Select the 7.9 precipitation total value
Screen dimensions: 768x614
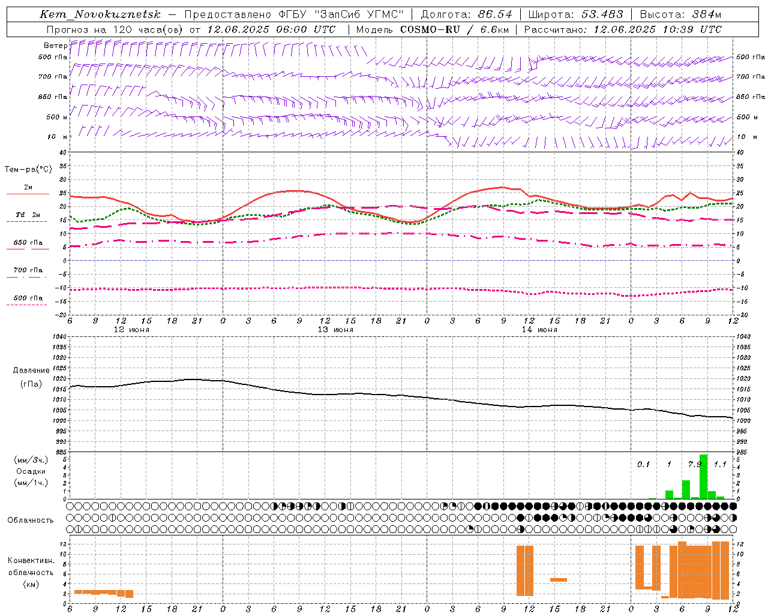(695, 464)
